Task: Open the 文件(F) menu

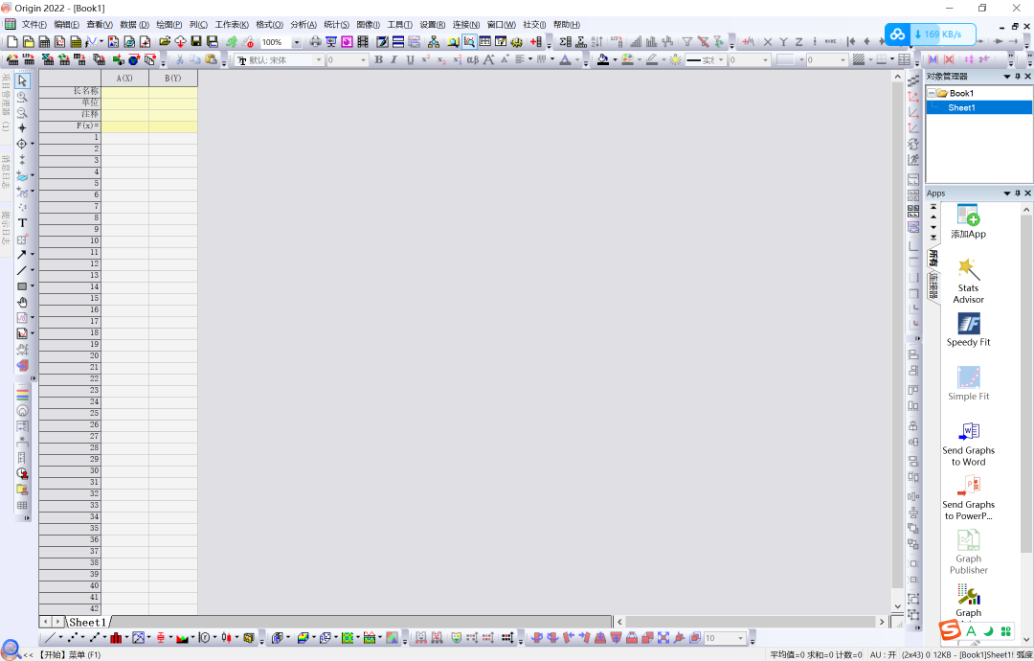Action: tap(34, 24)
